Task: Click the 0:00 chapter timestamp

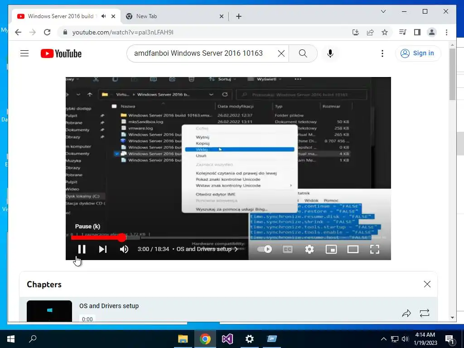Action: pos(87,319)
